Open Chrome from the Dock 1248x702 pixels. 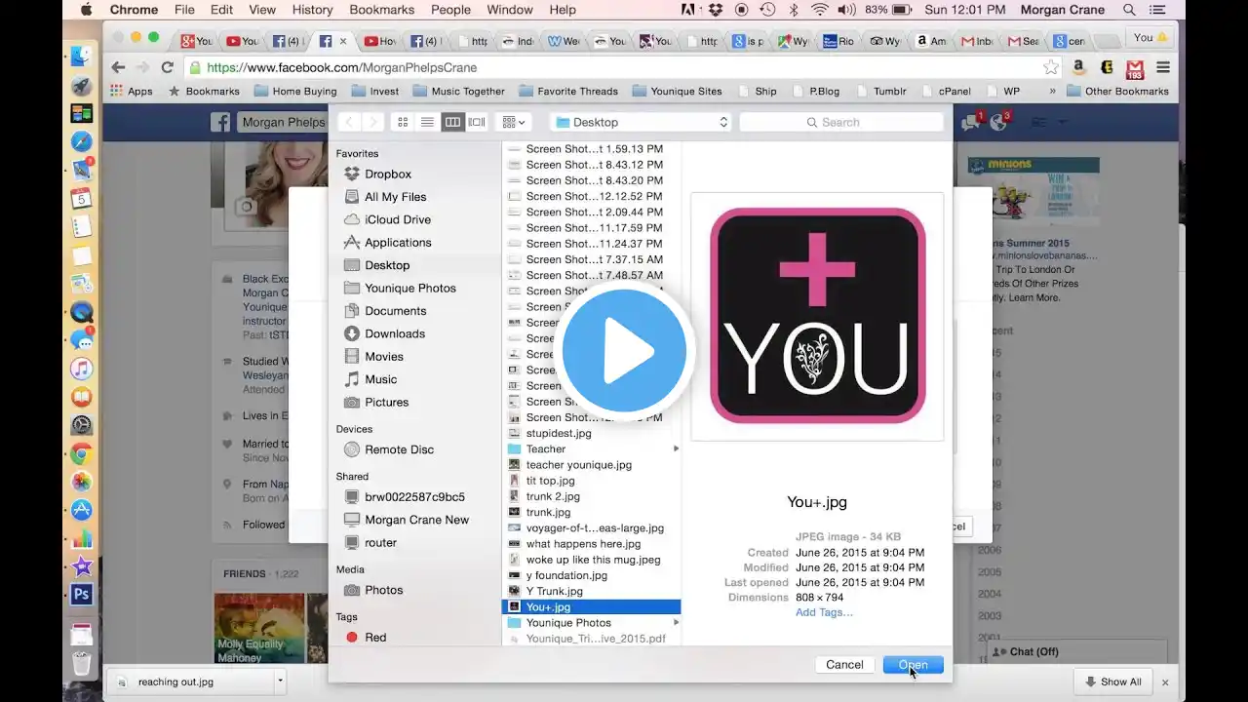click(82, 453)
